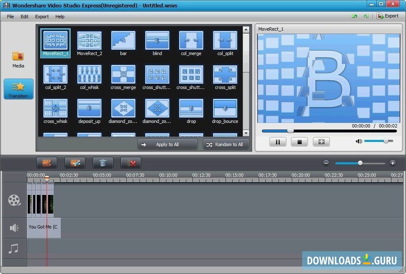
Task: Mute the preview volume speaker
Action: [x=359, y=142]
